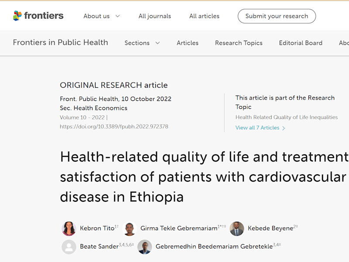
Task: Click author name Kebede Beyene
Action: tap(270, 228)
